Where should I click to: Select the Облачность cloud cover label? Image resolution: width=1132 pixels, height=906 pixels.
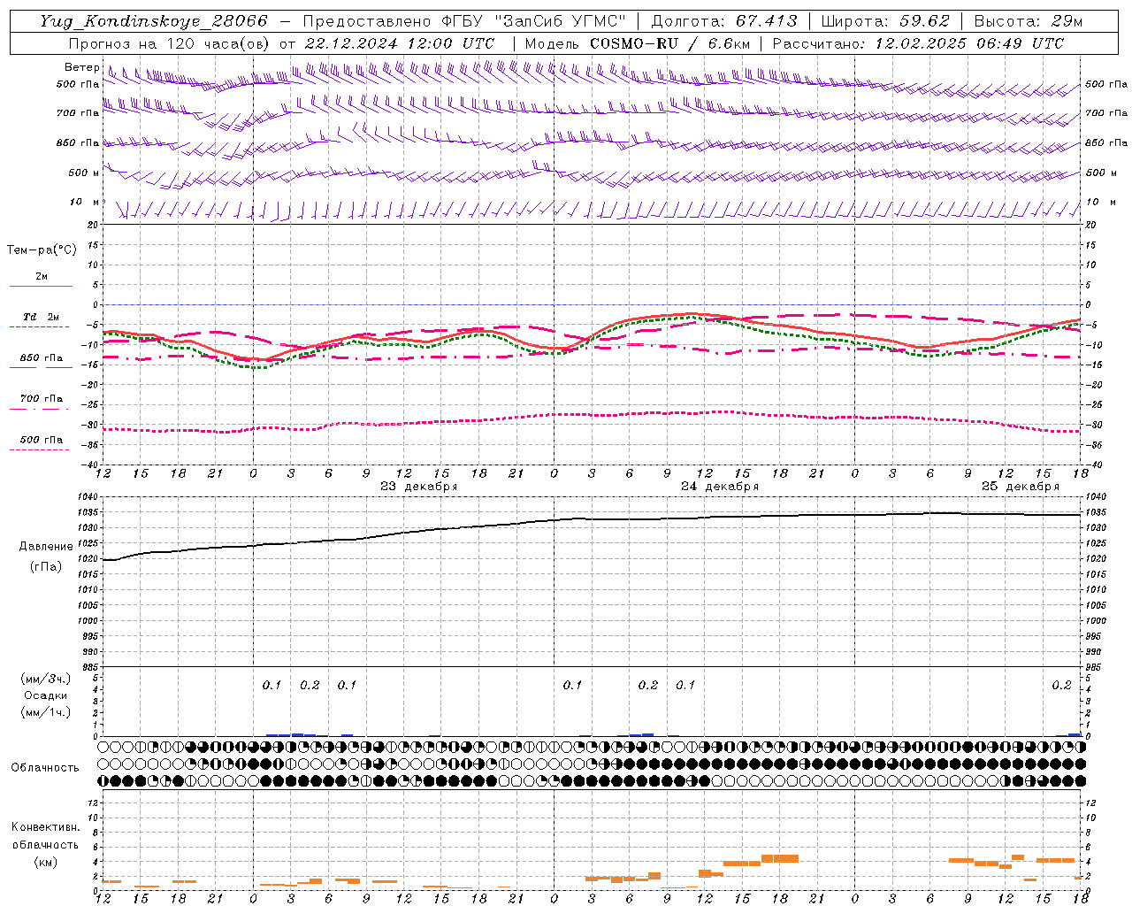pos(45,768)
